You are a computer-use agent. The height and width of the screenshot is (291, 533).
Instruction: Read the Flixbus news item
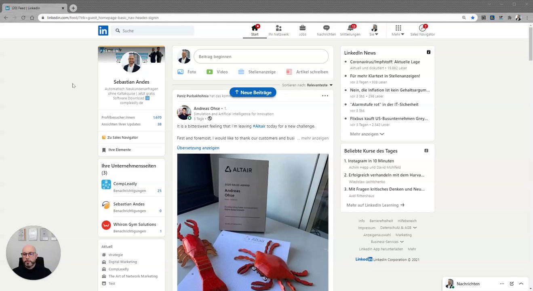pos(389,118)
